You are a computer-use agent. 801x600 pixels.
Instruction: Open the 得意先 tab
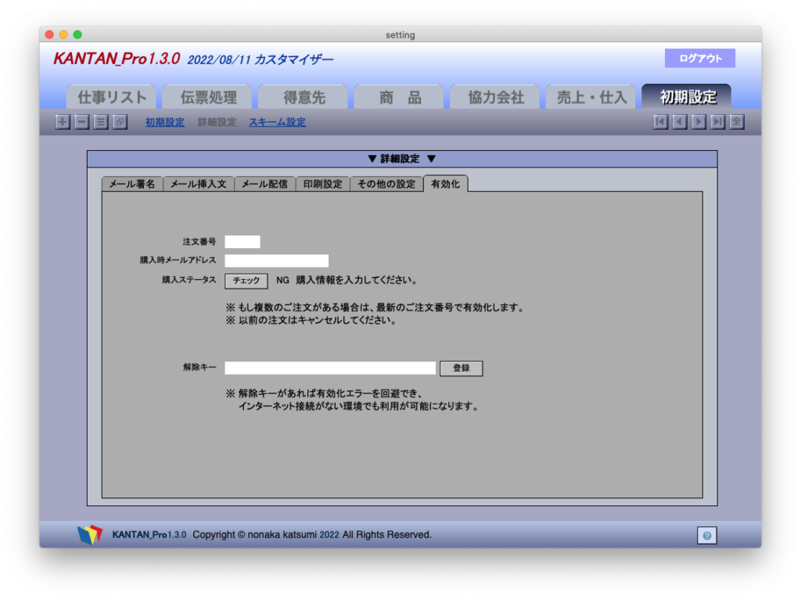click(304, 97)
